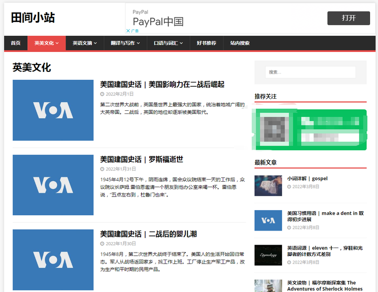378x292 pixels.
Task: Click the green 推荐关注 banner image
Action: pos(309,130)
